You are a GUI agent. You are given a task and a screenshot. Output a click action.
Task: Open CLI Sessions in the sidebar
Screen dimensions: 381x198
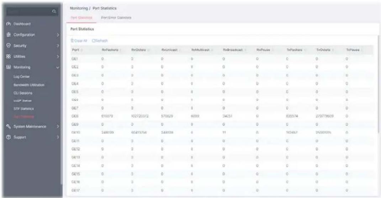23,93
